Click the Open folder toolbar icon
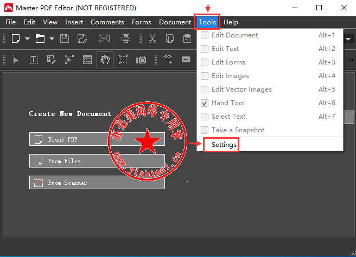The width and height of the screenshot is (356, 257). click(x=40, y=38)
